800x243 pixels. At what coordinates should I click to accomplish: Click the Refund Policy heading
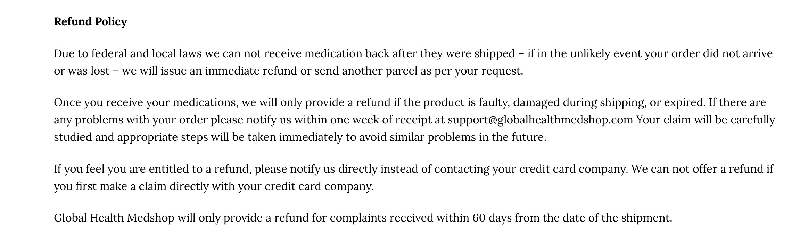point(90,22)
